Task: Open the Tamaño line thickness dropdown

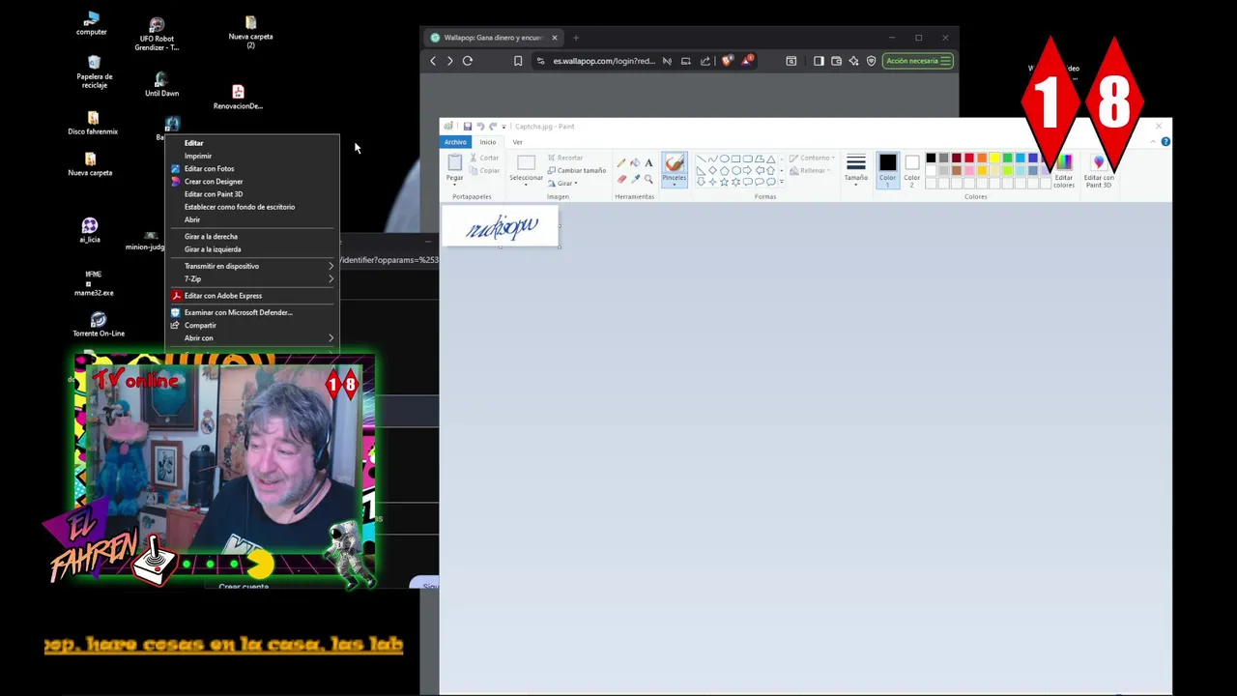Action: [x=856, y=168]
